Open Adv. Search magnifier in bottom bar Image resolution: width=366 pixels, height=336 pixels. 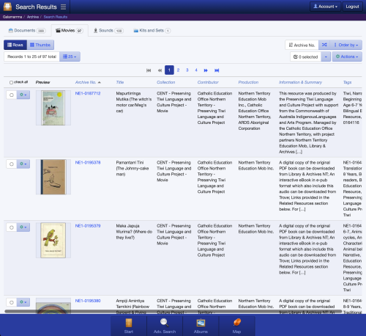tap(165, 326)
